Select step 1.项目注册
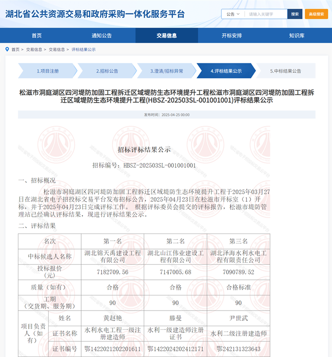Screen dimensions: 332x357 [47, 71]
